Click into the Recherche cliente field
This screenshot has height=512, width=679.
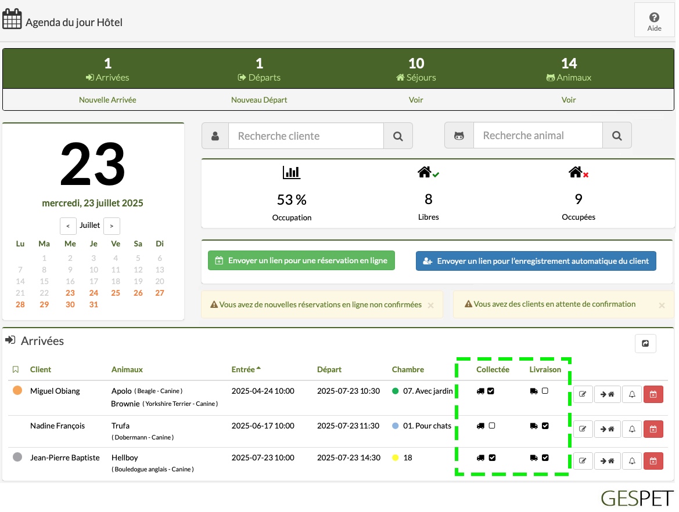(306, 136)
